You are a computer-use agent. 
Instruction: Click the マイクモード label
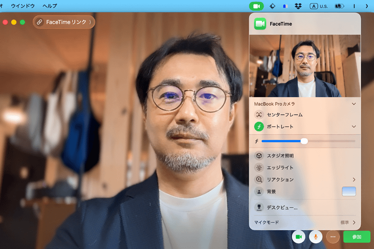click(x=266, y=222)
